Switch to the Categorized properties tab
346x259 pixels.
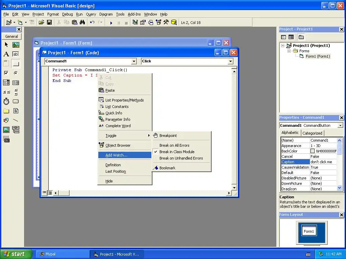point(312,133)
